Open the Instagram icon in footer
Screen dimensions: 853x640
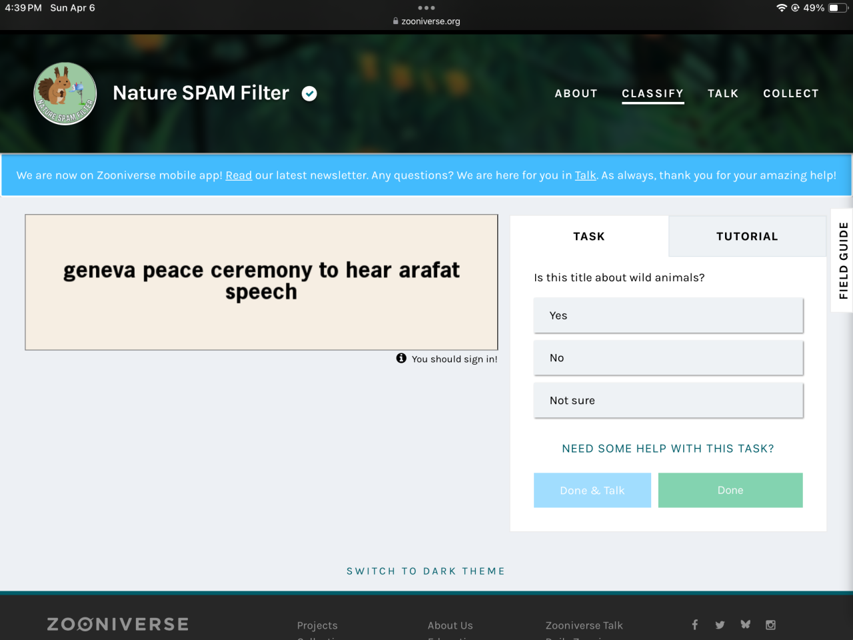click(x=770, y=625)
